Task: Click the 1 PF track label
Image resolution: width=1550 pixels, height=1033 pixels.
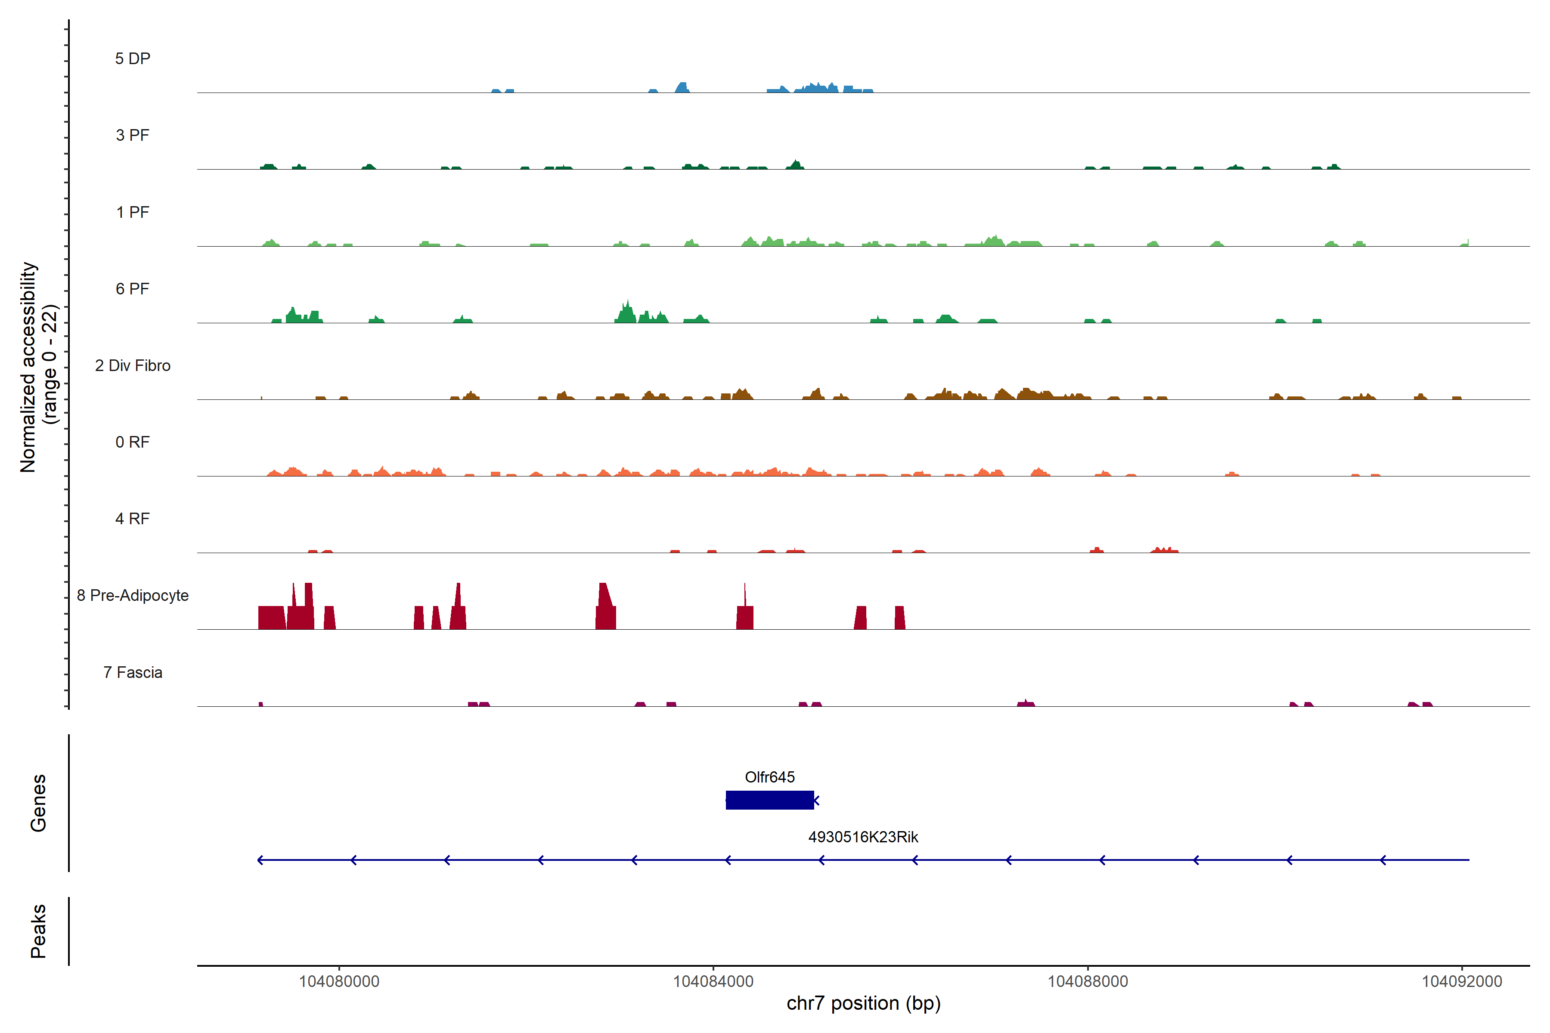Action: (133, 212)
